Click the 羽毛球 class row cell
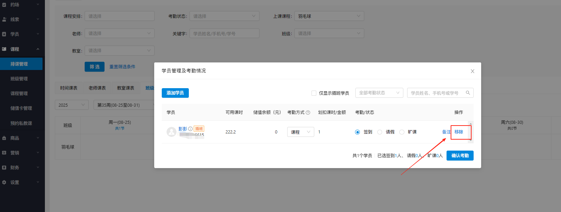This screenshot has height=212, width=561. point(68,147)
